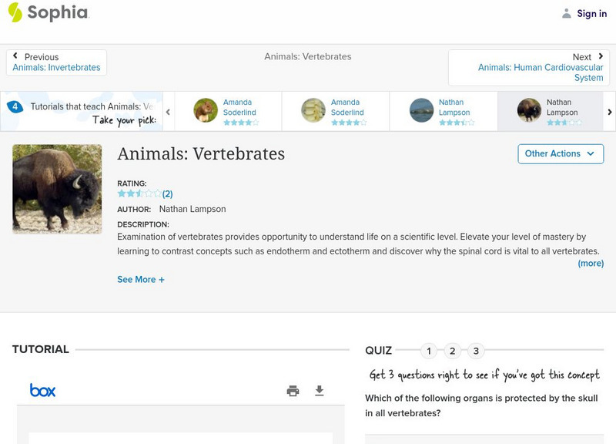Image resolution: width=616 pixels, height=444 pixels.
Task: Click the print icon in the tutorial viewer
Action: click(293, 391)
